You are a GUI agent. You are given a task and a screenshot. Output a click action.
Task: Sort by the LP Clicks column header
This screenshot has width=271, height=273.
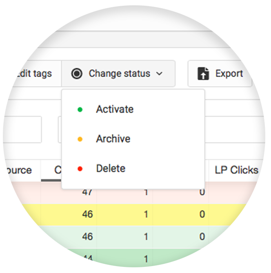click(x=236, y=170)
